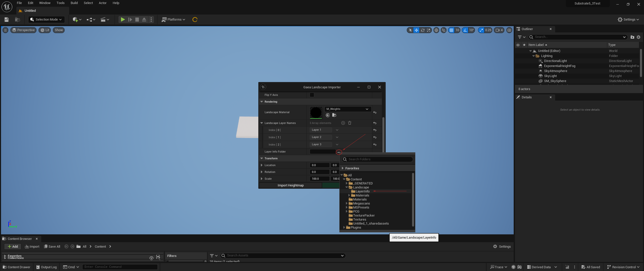The height and width of the screenshot is (271, 644).
Task: Toggle grid snapping in viewport
Action: coord(452,30)
